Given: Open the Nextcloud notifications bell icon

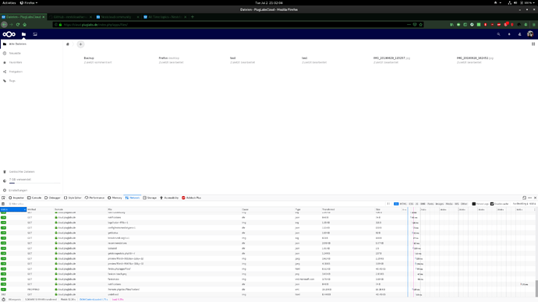Looking at the screenshot, I should pyautogui.click(x=509, y=34).
